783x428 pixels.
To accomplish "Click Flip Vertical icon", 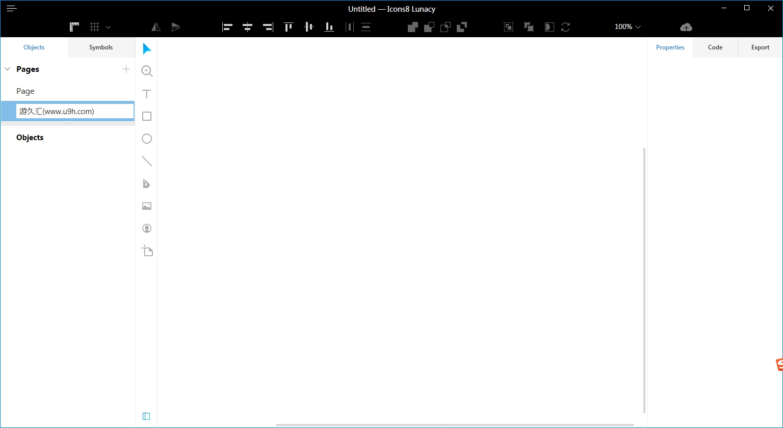I will 176,27.
